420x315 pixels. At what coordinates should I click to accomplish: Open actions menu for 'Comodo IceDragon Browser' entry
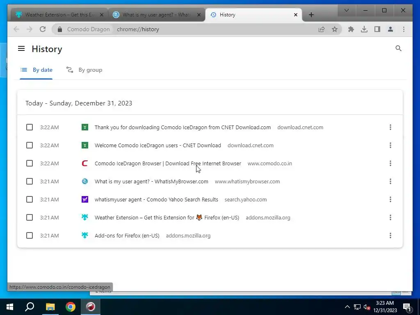390,163
